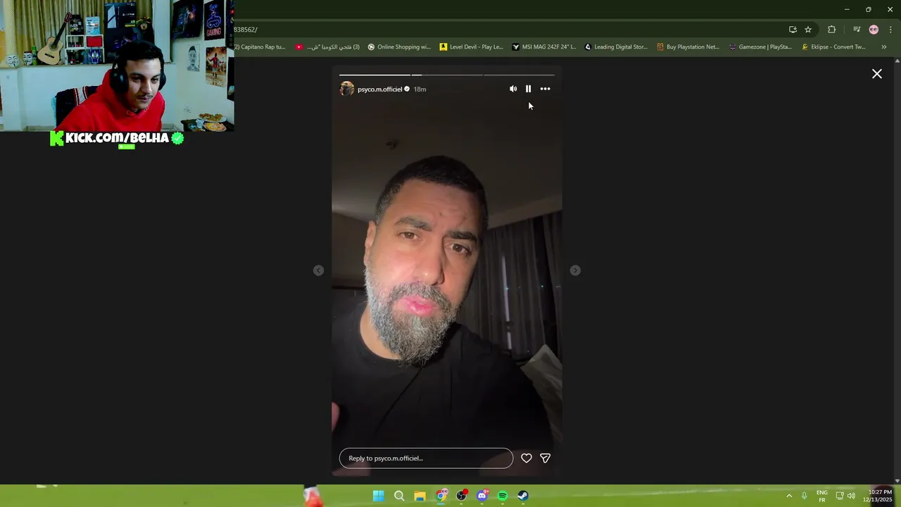Screen dimensions: 901x507
Task: Switch to Chrome in the taskbar
Action: click(441, 496)
